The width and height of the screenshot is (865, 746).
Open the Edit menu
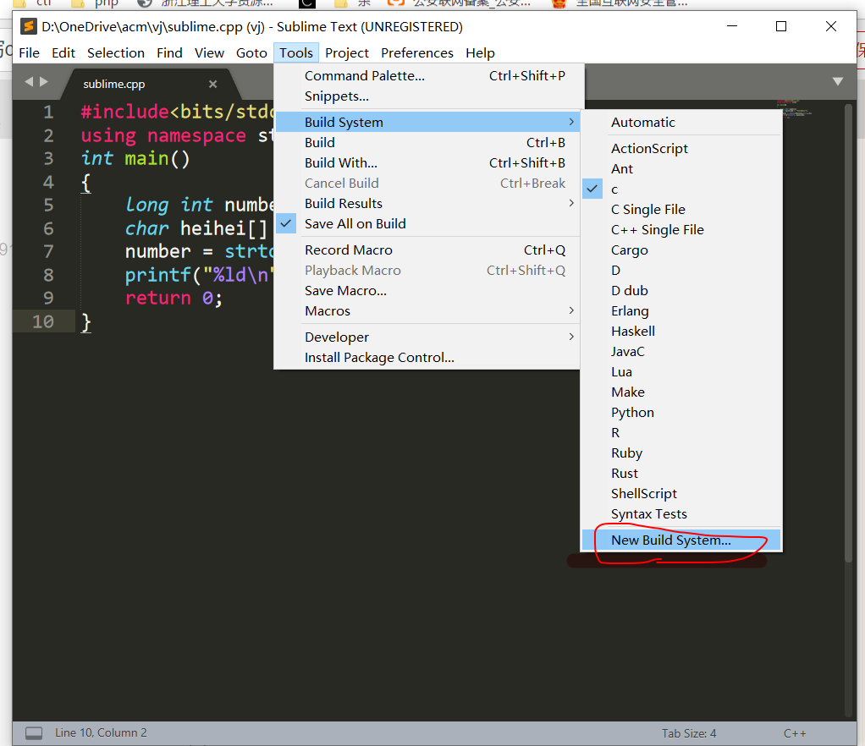[x=63, y=53]
